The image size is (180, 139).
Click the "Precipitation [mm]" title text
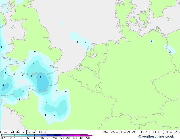(x=18, y=132)
